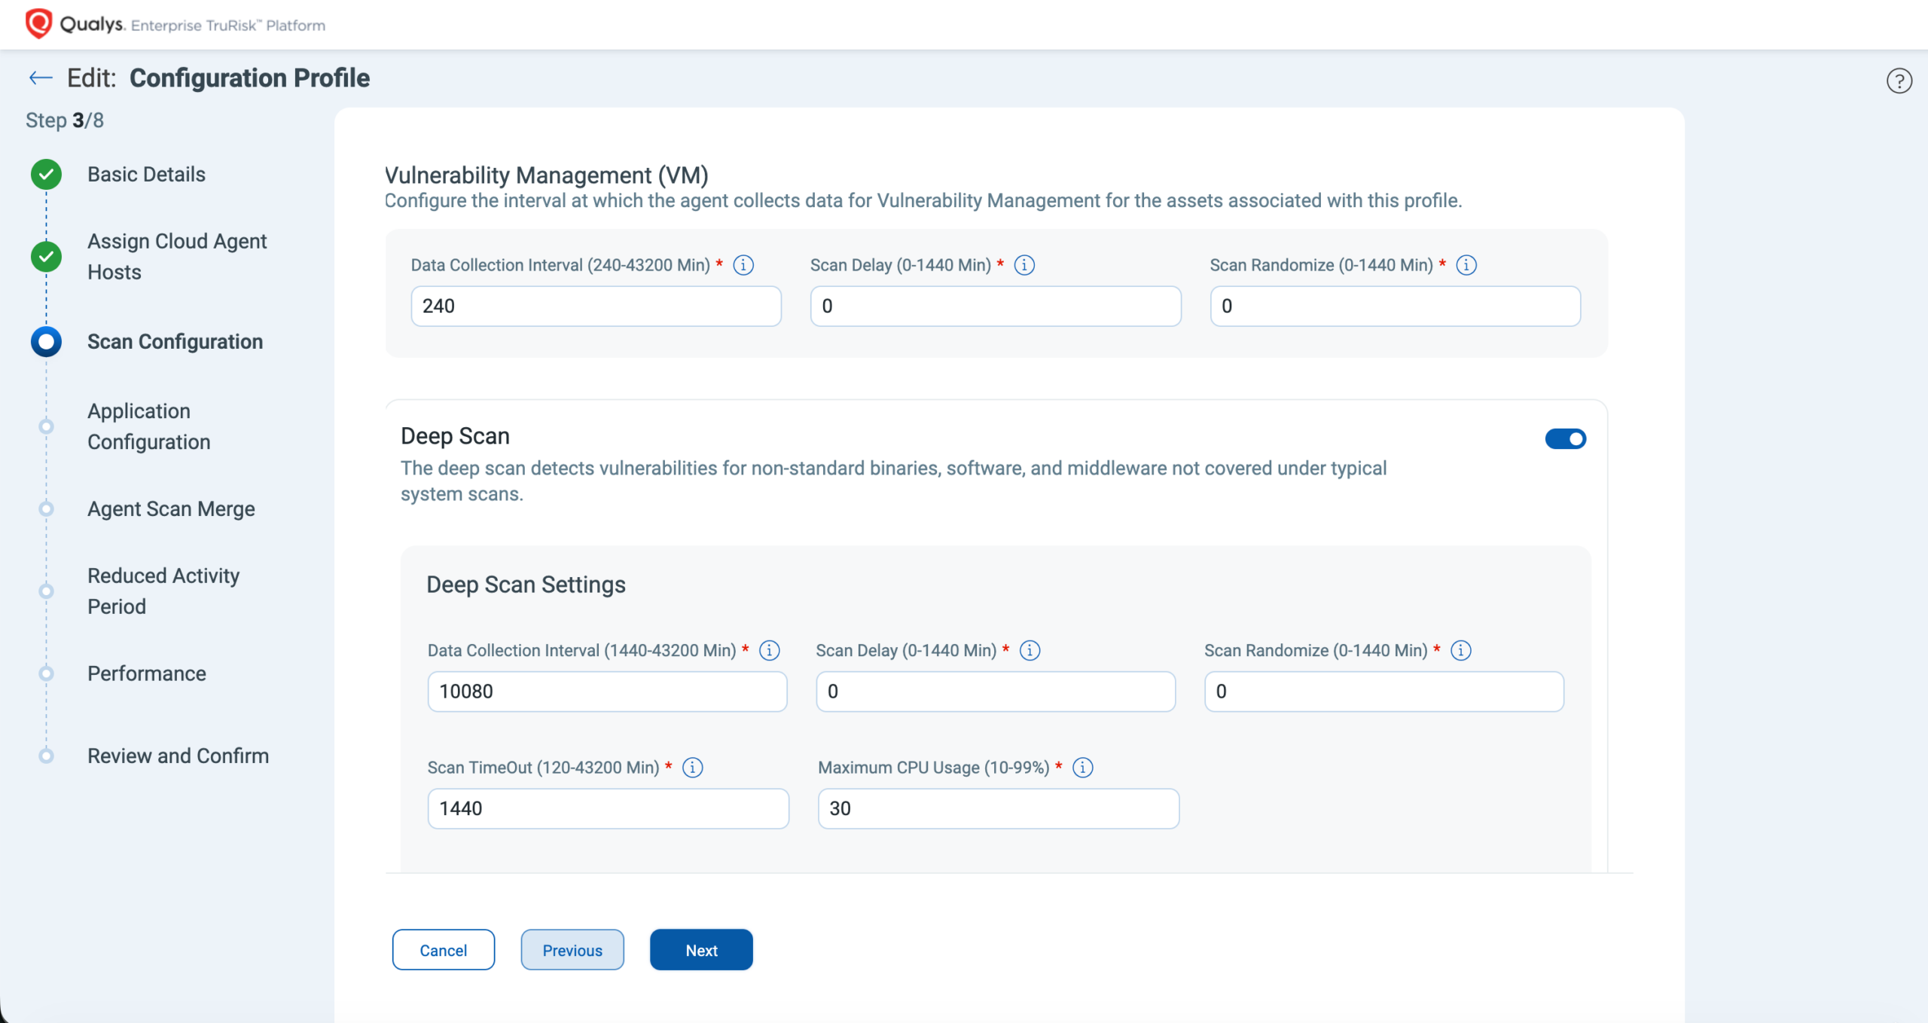
Task: Click the Previous button
Action: [x=572, y=950]
